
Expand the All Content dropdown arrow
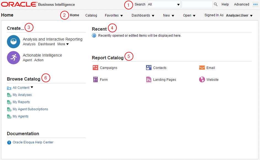(32, 87)
